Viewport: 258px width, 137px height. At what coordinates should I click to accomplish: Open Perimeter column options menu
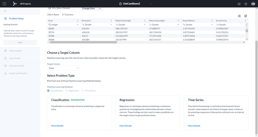tap(111, 21)
